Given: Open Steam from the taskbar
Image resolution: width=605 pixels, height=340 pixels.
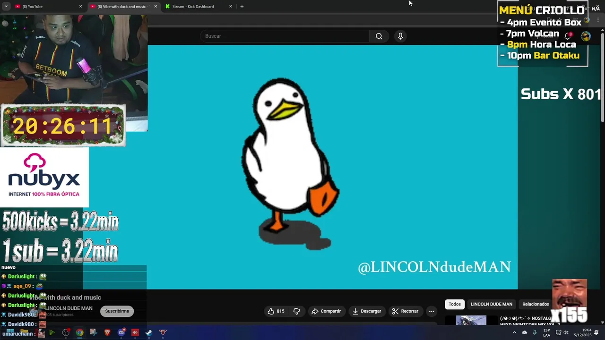Looking at the screenshot, I should pos(149,333).
